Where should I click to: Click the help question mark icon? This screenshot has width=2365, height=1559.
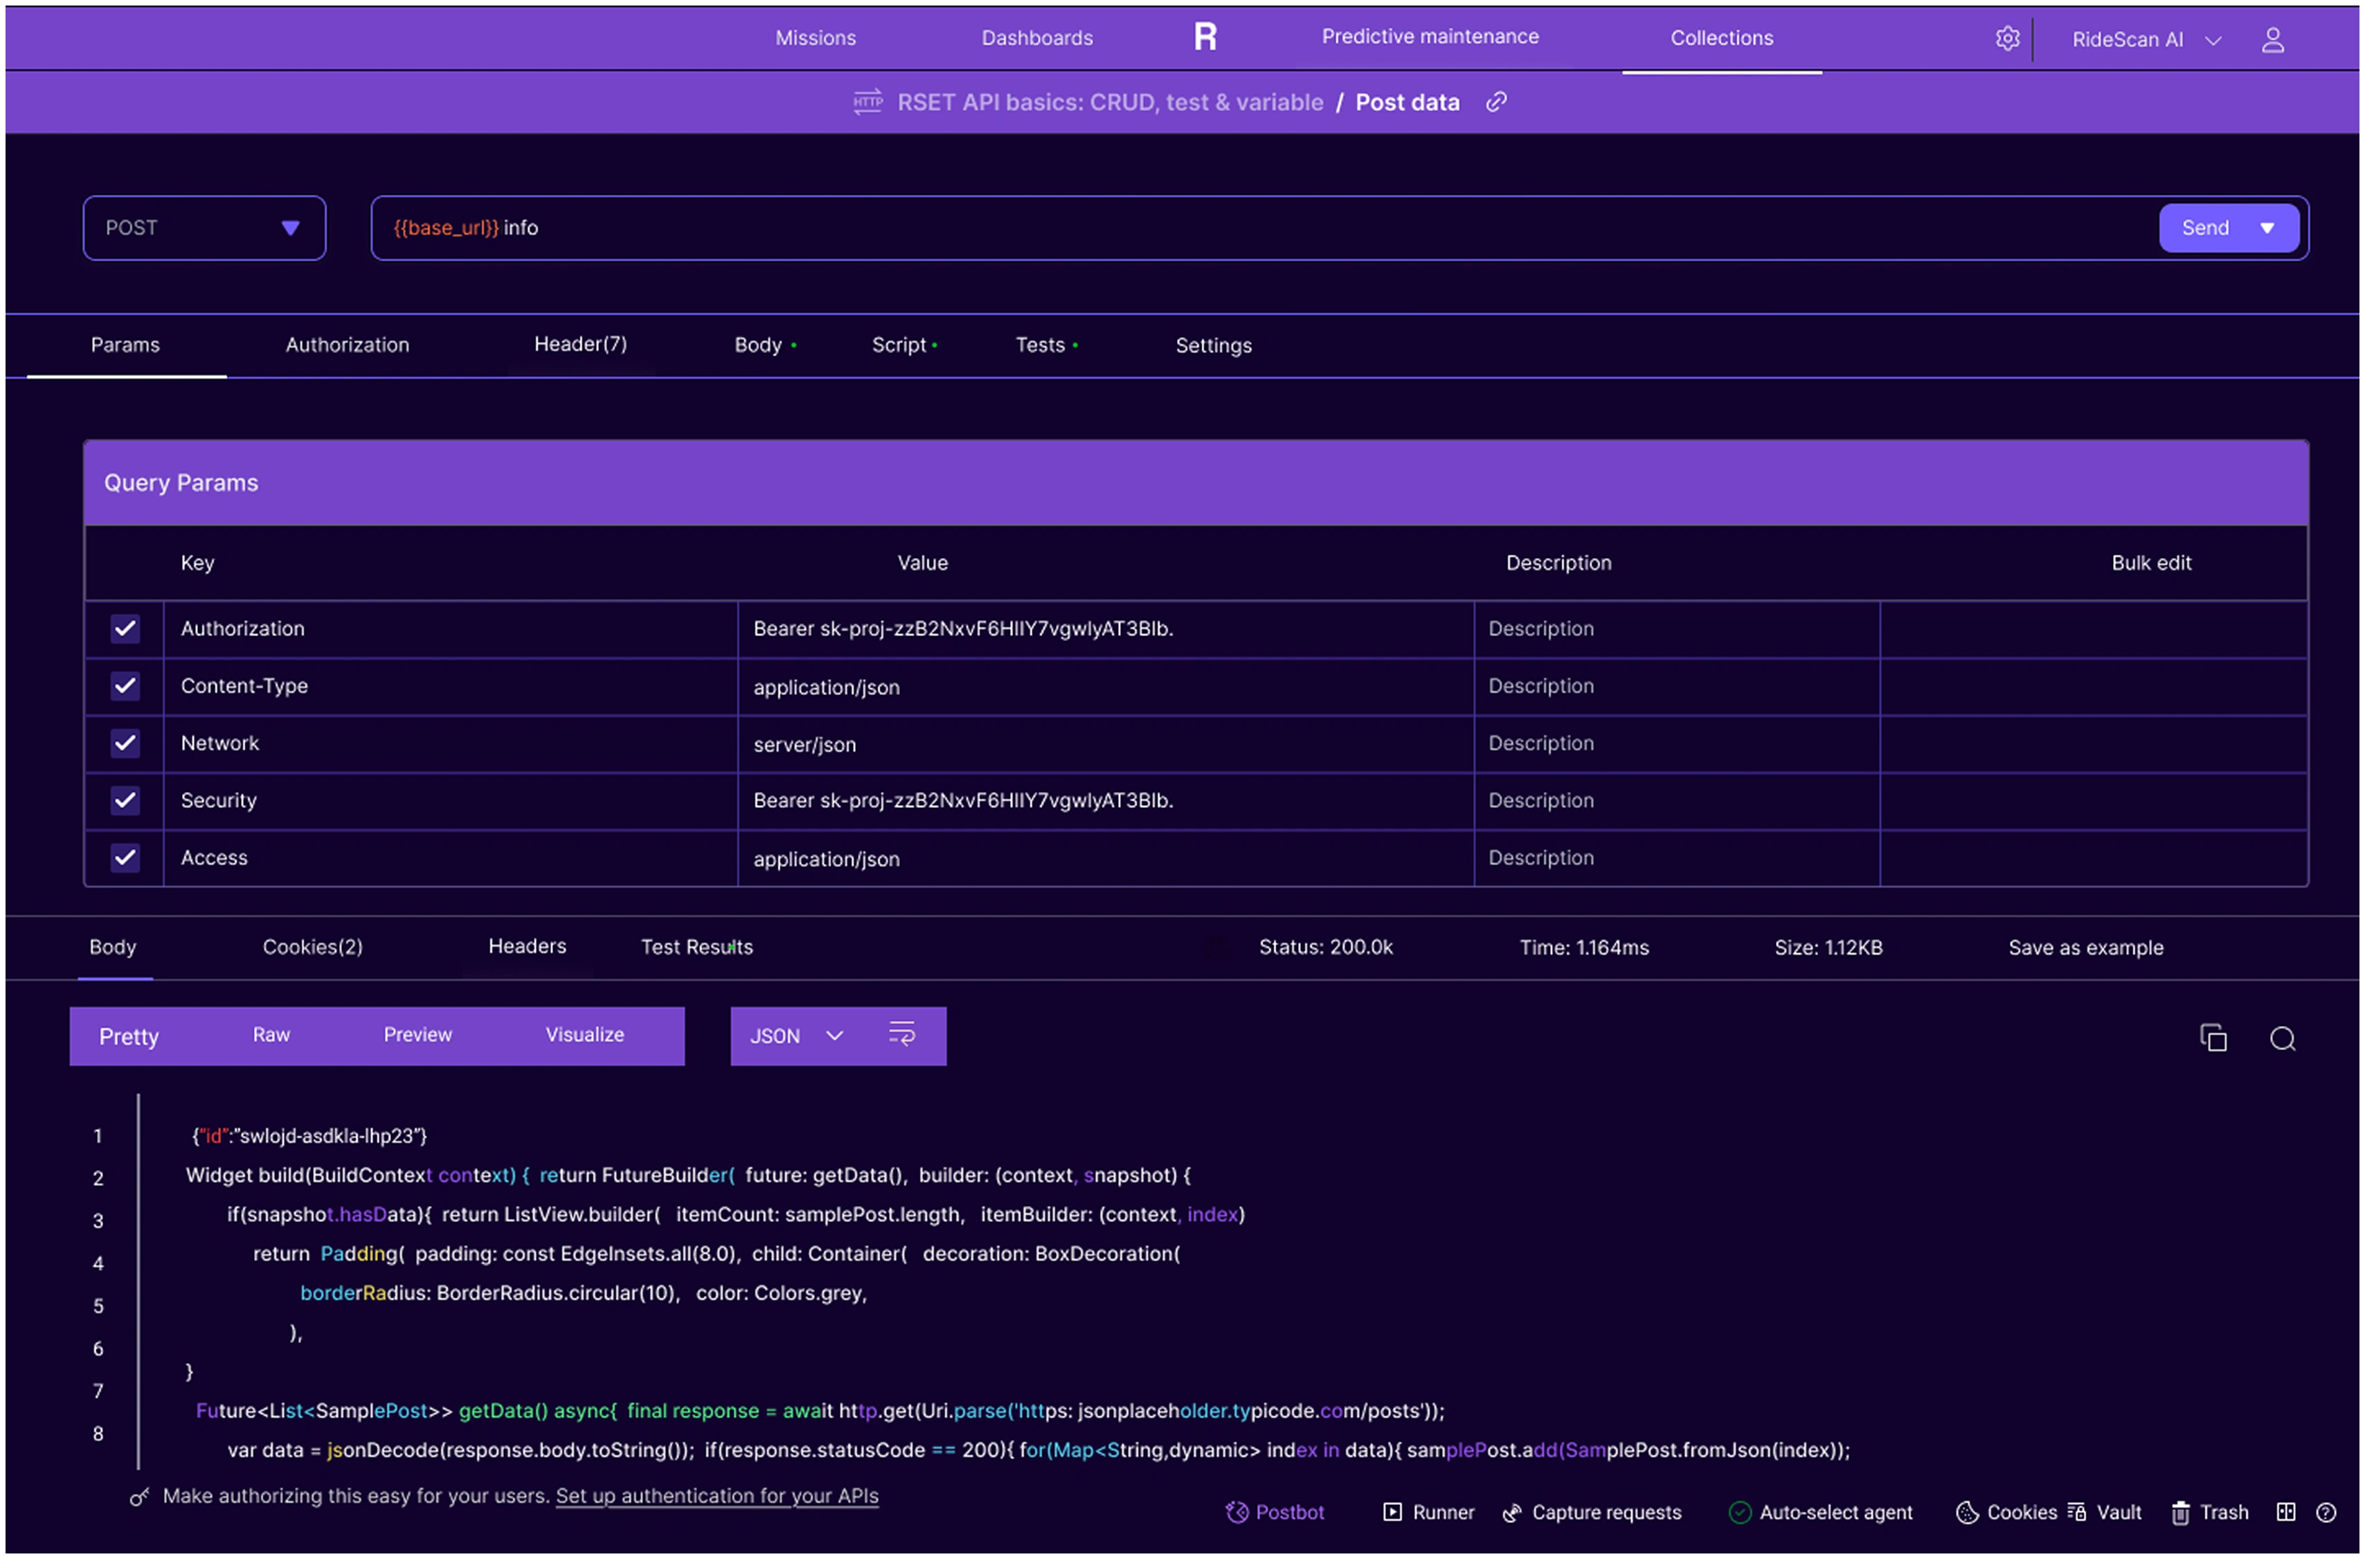2326,1512
